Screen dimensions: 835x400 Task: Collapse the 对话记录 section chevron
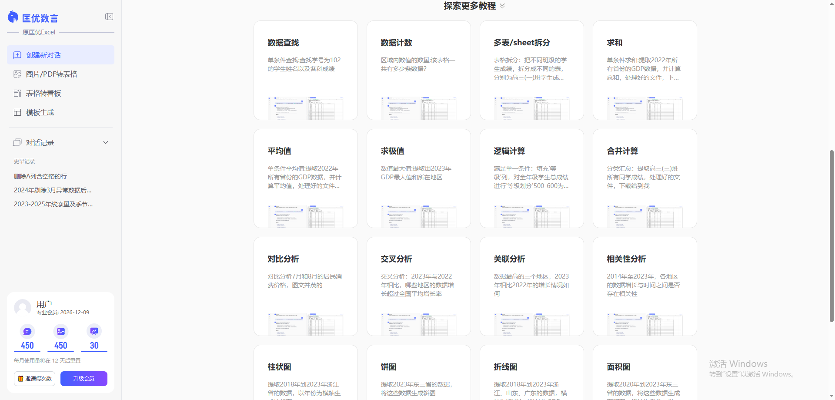[x=106, y=142]
